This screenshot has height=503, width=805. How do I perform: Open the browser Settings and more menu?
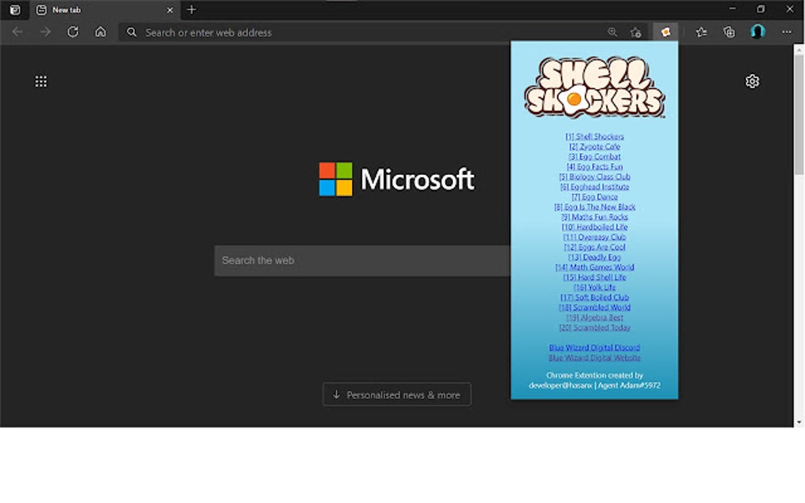[x=787, y=32]
